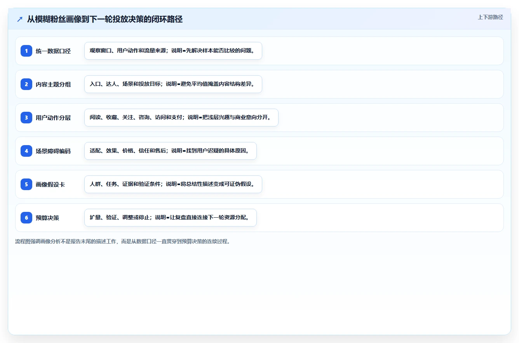Click the box starting 入口、达人、场景和投放目标
519x343 pixels.
coord(173,84)
